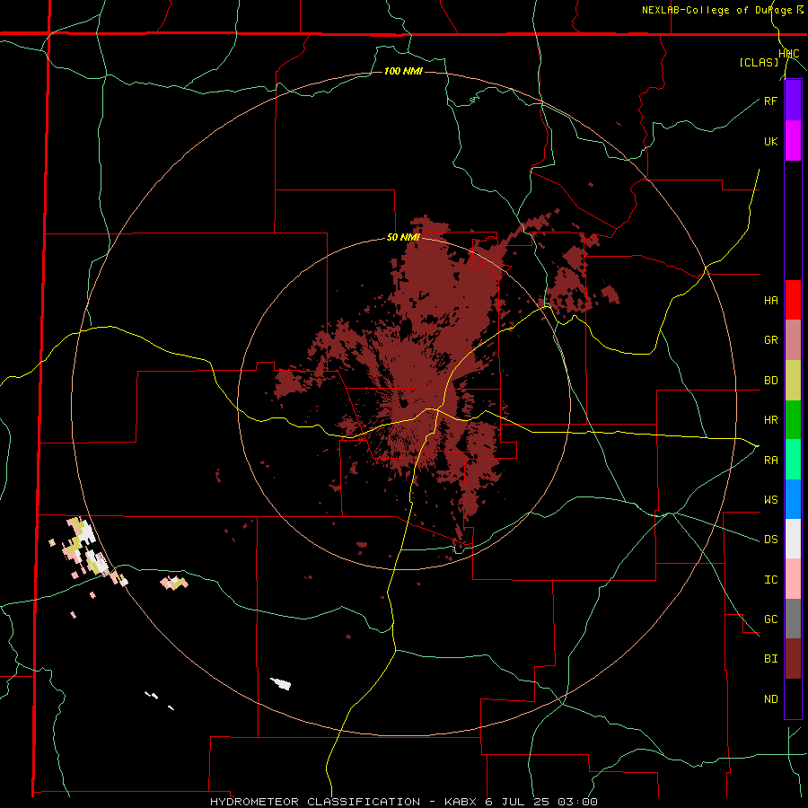Click the RA light green legend swatch
The image size is (808, 808).
pos(793,460)
